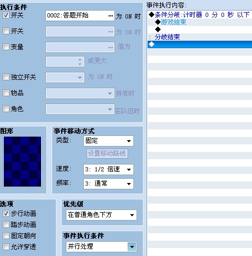The image size is (252, 256).
Task: Enable the 变量 condition checkbox
Action: [x=6, y=47]
